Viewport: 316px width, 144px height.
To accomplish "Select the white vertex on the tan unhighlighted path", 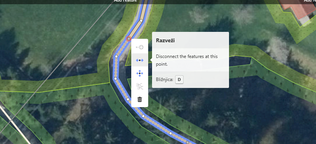I will (x=141, y=20).
